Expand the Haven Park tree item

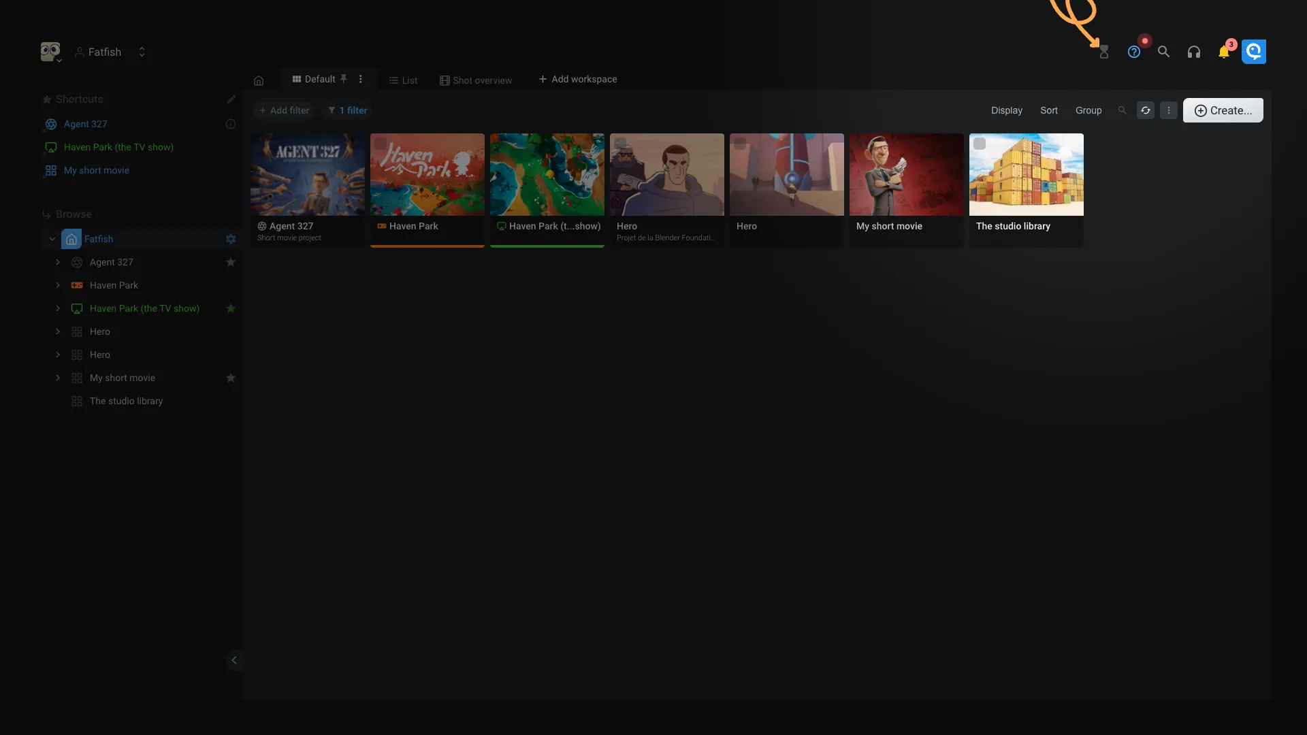[58, 285]
